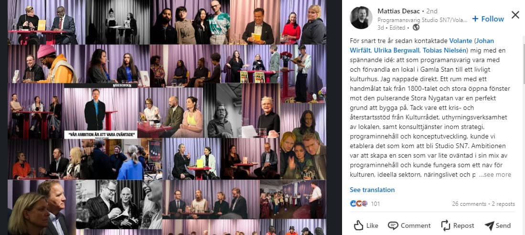Click the Like thumbs-up icon
The width and height of the screenshot is (525, 235).
pos(358,225)
